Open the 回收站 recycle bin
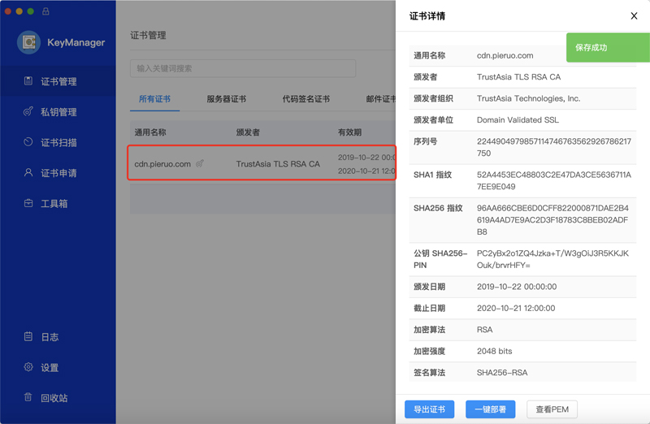This screenshot has width=650, height=424. click(x=54, y=398)
